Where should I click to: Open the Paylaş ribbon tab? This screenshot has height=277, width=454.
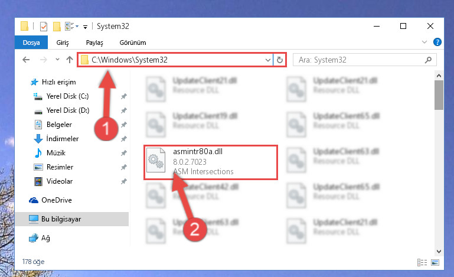pyautogui.click(x=94, y=43)
